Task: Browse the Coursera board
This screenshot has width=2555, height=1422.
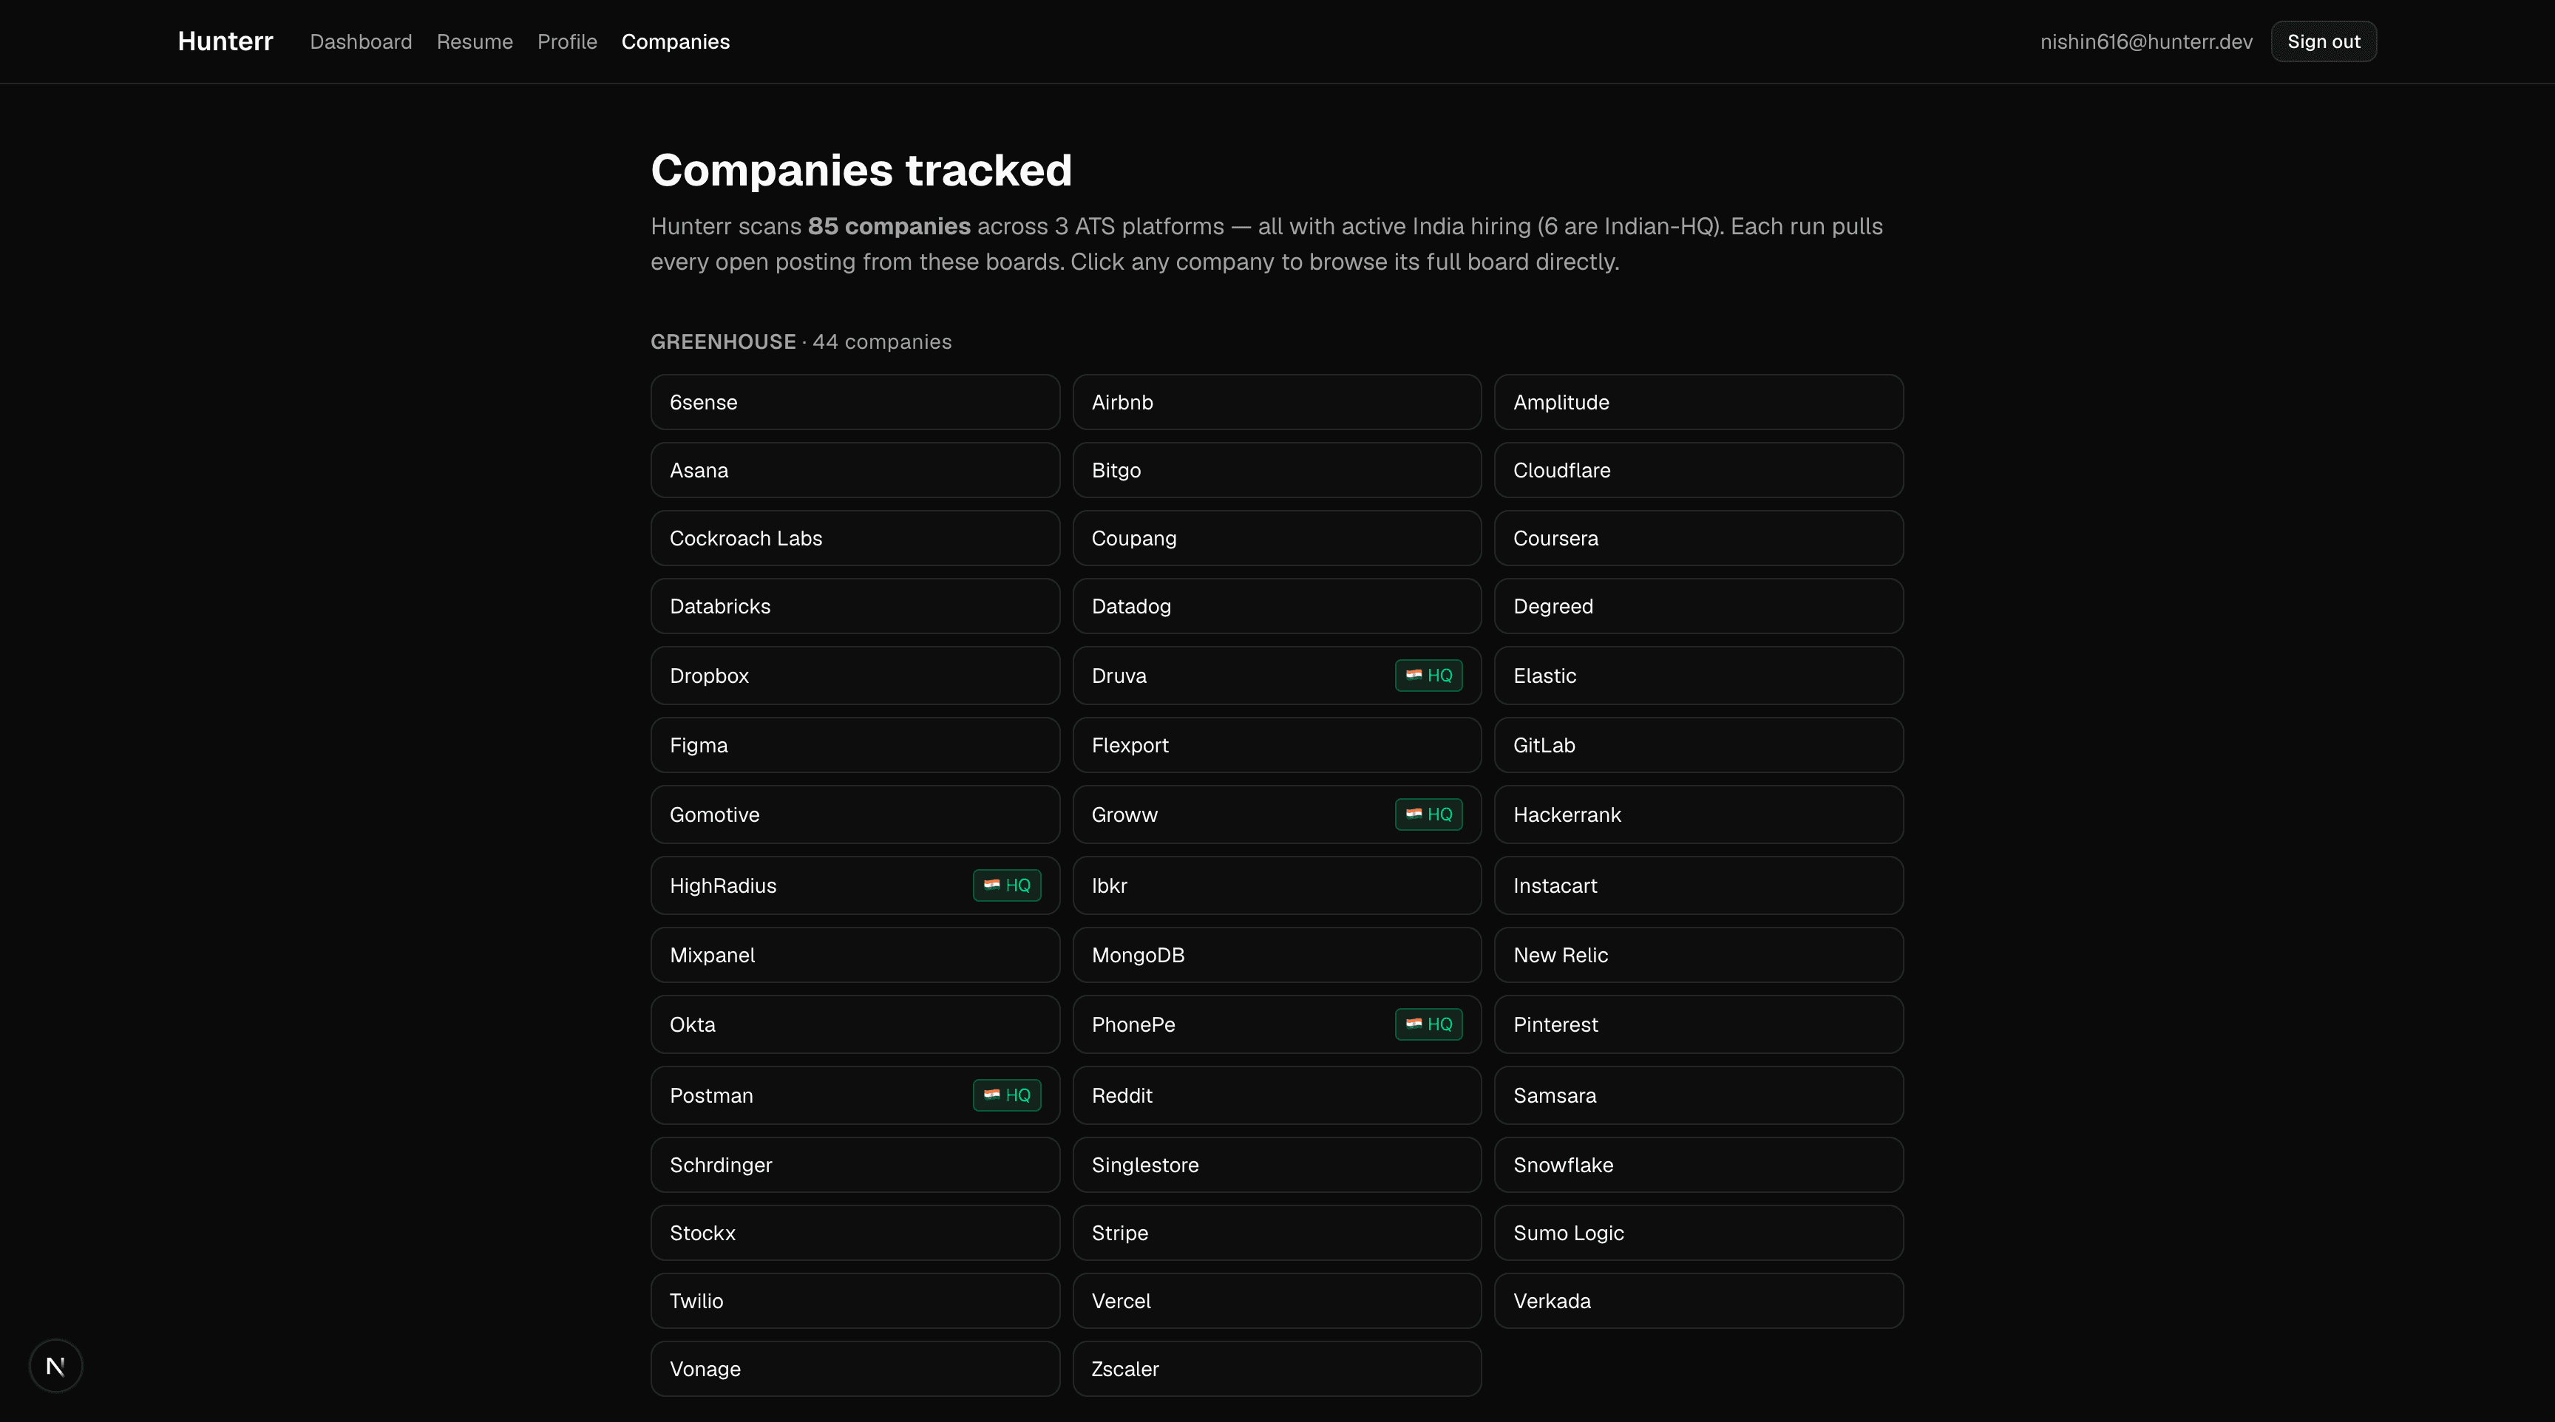Action: click(1699, 539)
